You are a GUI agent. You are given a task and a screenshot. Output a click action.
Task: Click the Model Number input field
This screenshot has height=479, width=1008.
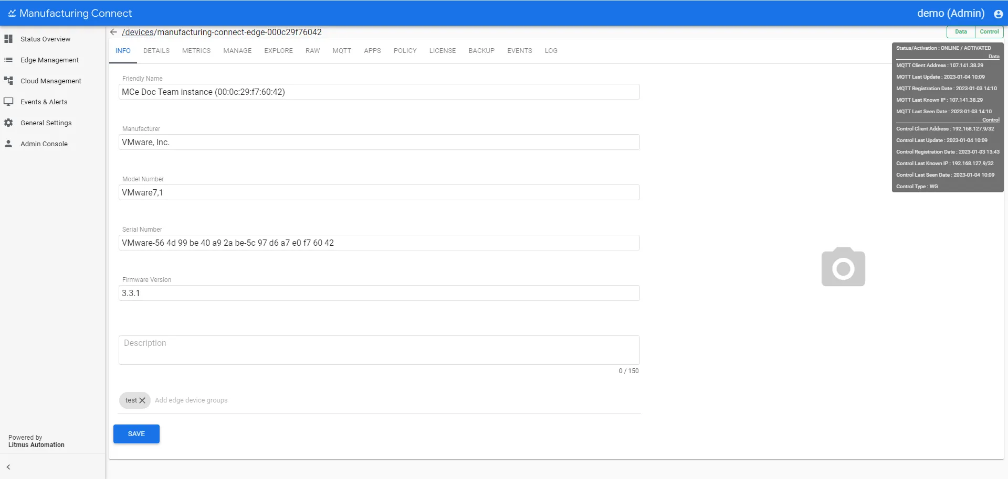379,192
